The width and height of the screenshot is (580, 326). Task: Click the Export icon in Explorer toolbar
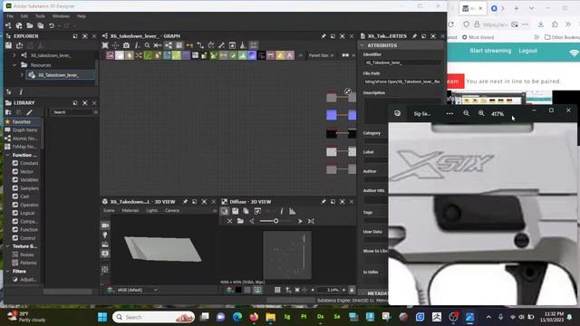pos(19,45)
